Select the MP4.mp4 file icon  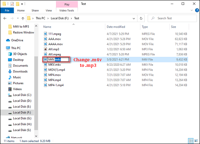click(x=45, y=80)
